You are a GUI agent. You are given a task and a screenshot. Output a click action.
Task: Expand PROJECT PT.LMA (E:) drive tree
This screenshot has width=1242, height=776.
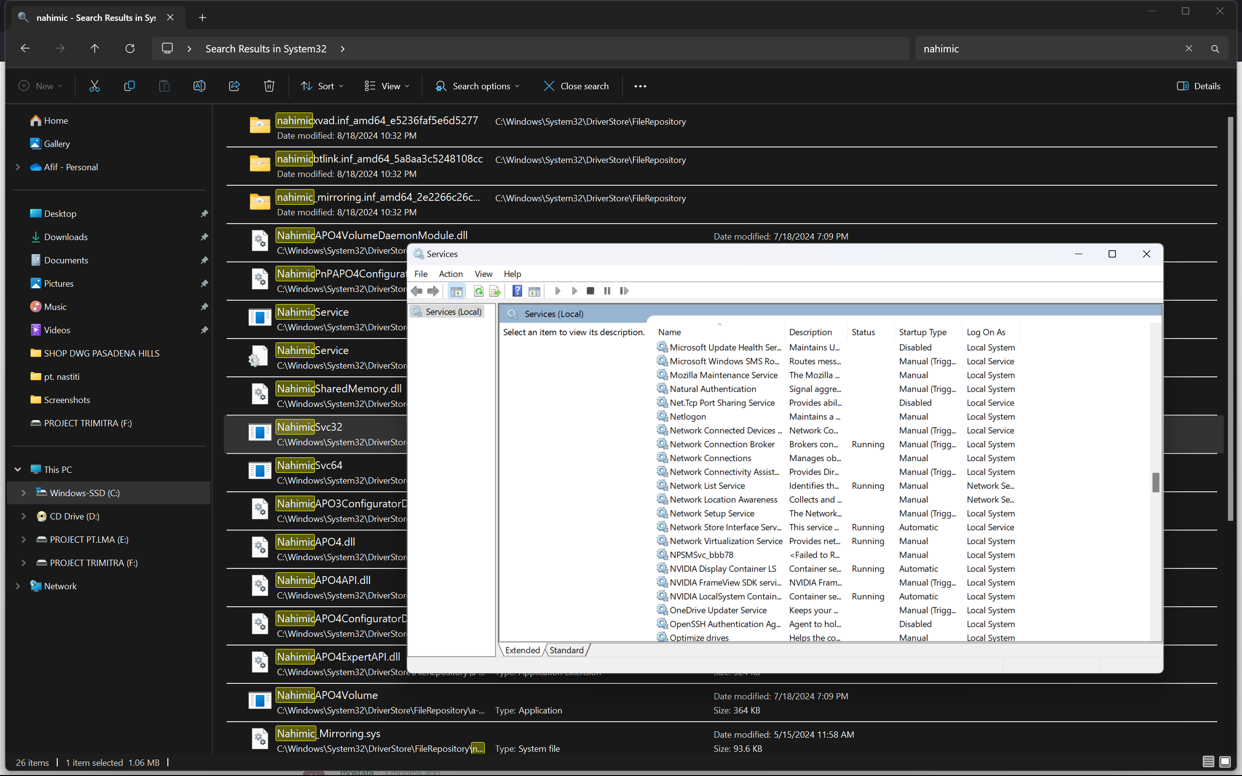tap(23, 539)
